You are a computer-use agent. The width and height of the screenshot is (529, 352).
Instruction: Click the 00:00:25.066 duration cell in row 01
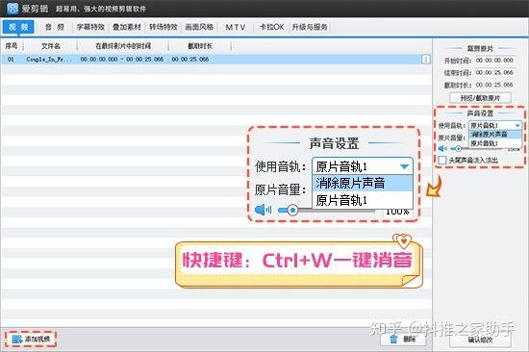(x=190, y=60)
